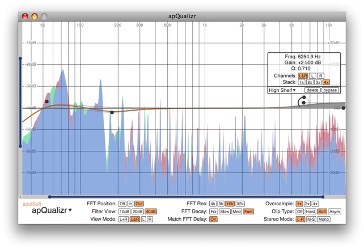
Task: Switch View Mode to L only
Action: tap(143, 220)
